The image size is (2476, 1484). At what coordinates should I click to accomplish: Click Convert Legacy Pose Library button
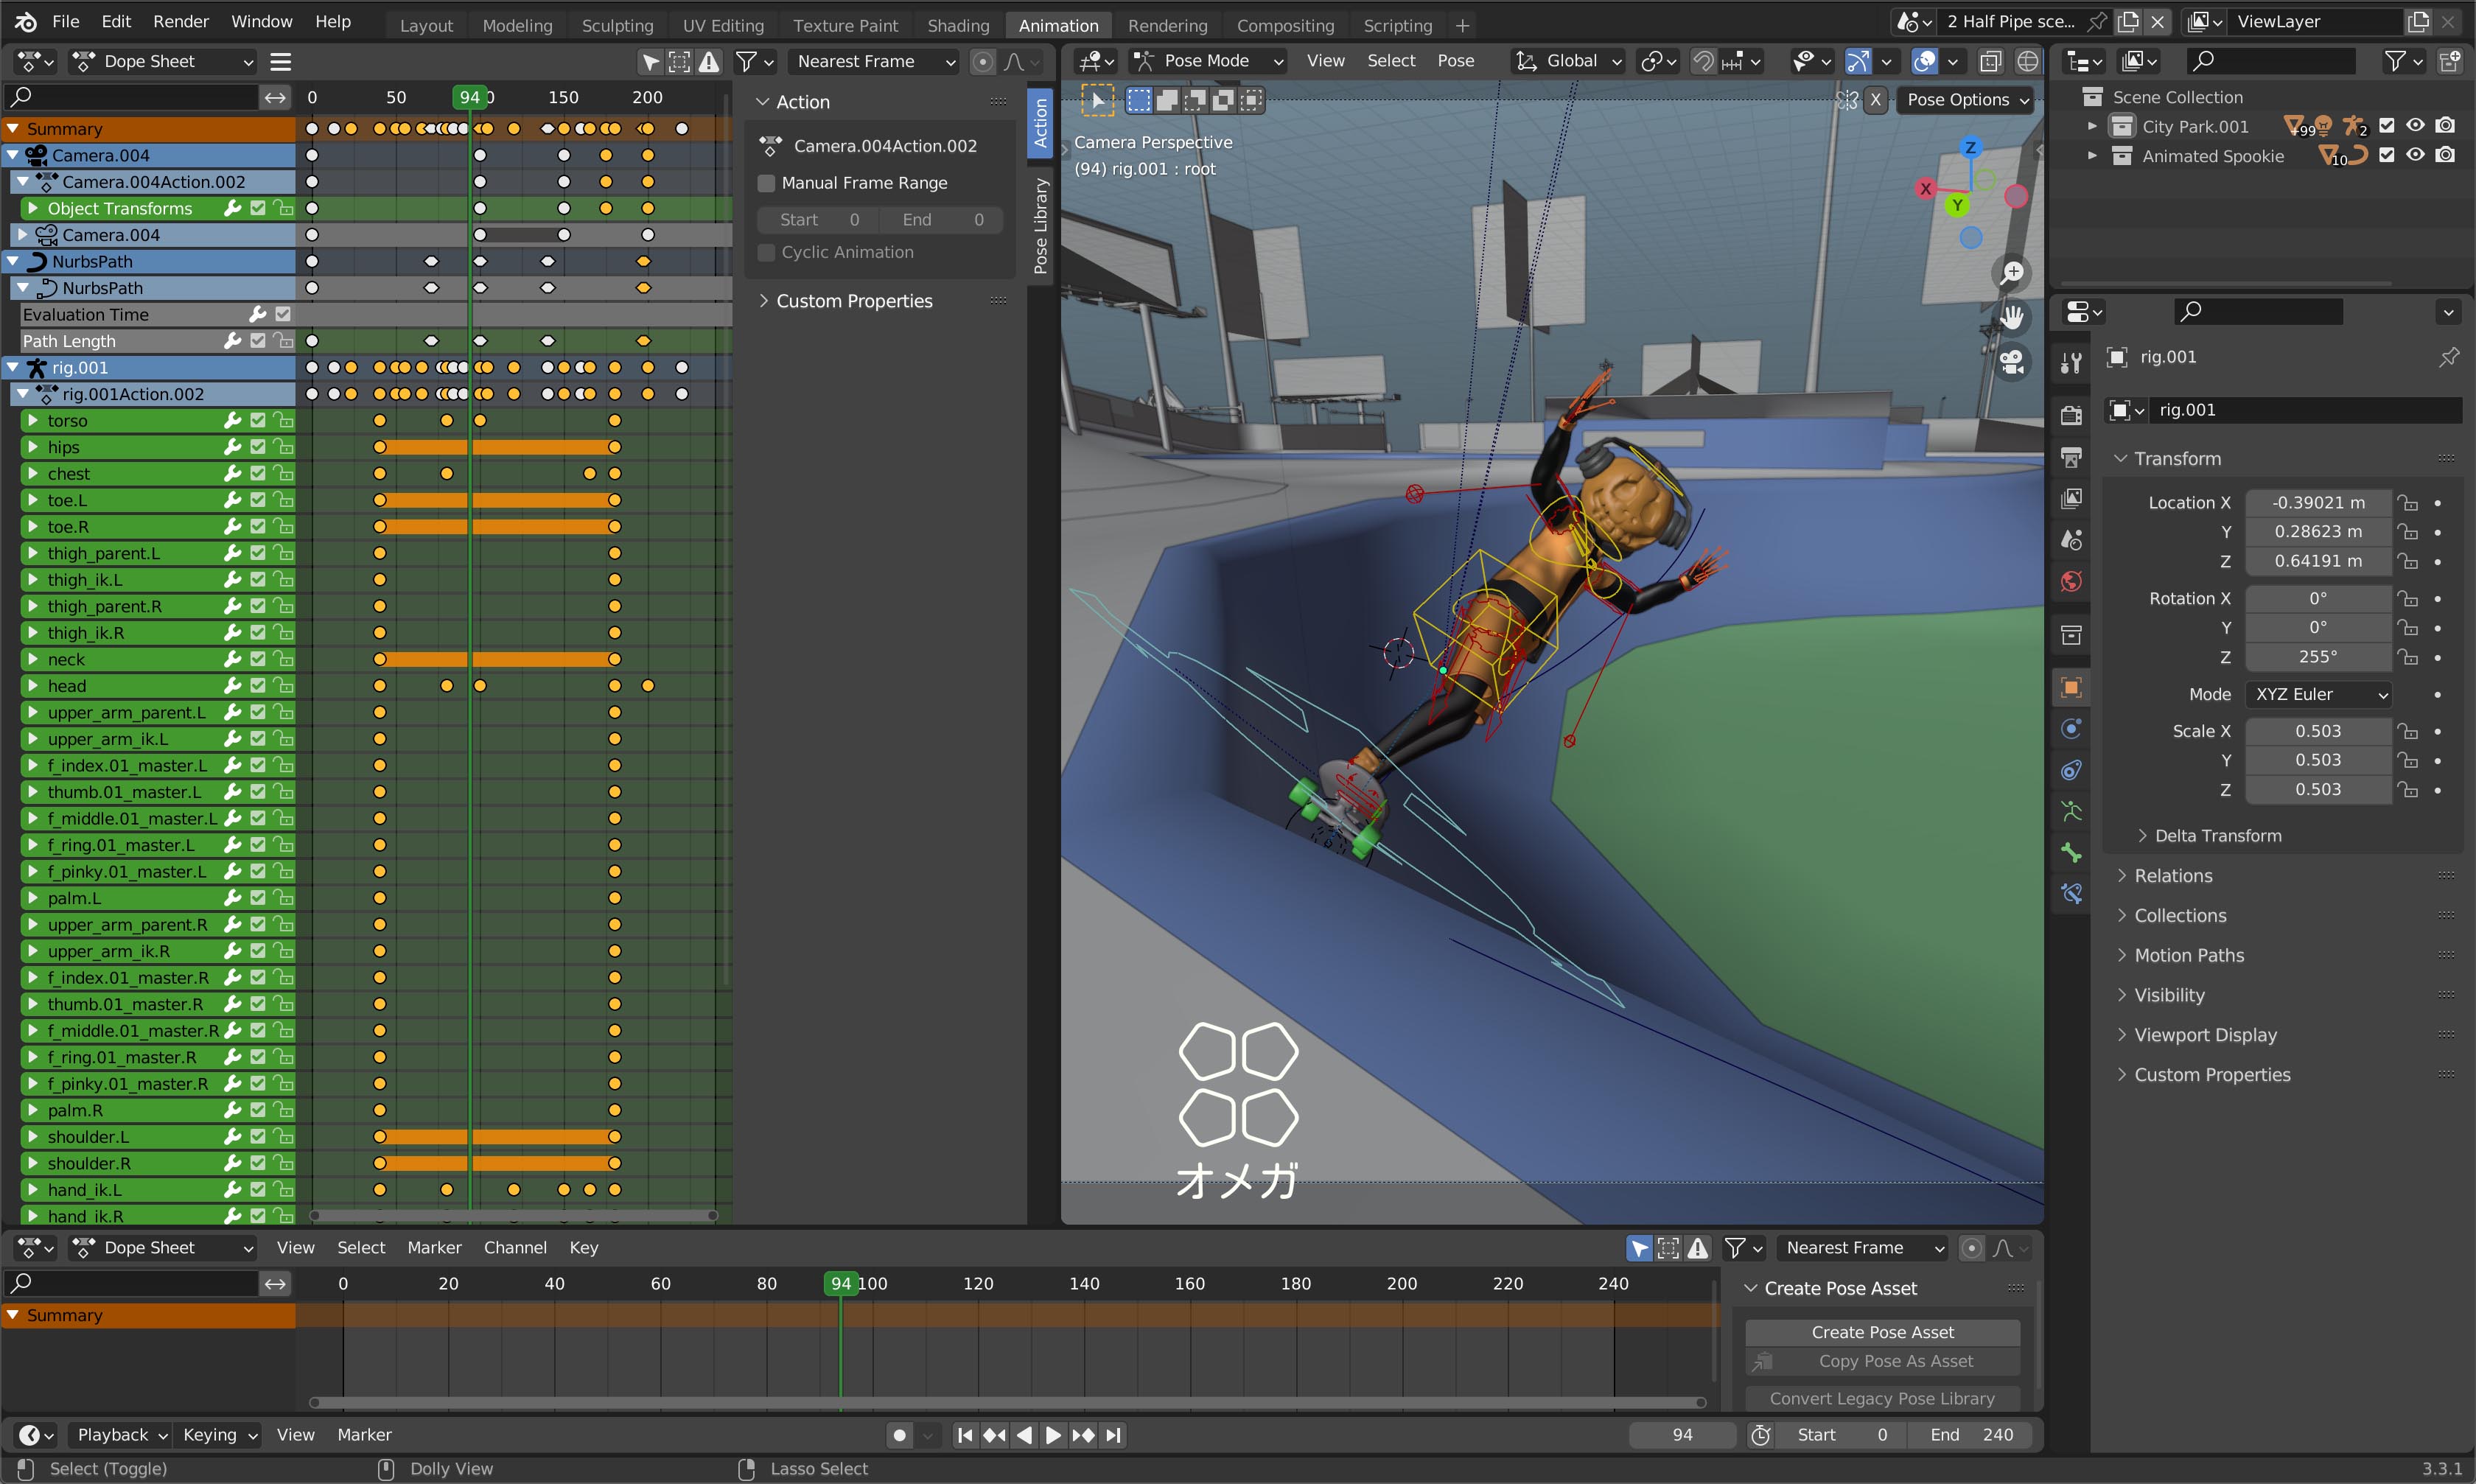(1882, 1399)
